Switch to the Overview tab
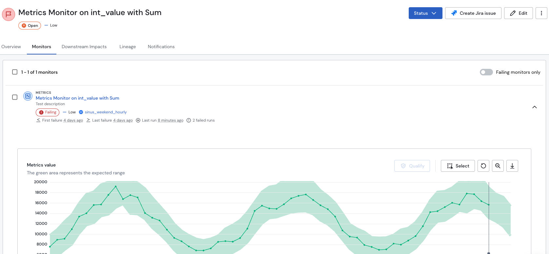 pyautogui.click(x=11, y=47)
